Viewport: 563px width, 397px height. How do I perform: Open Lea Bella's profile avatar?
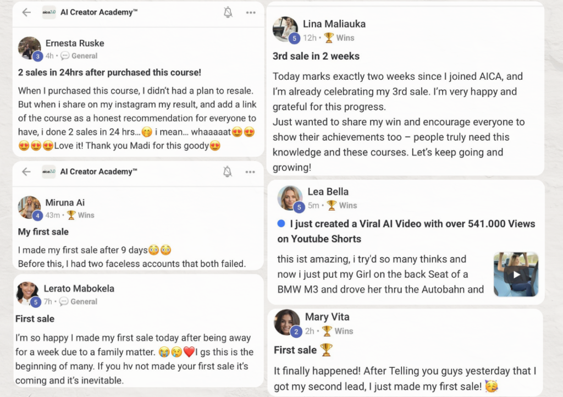pos(289,198)
